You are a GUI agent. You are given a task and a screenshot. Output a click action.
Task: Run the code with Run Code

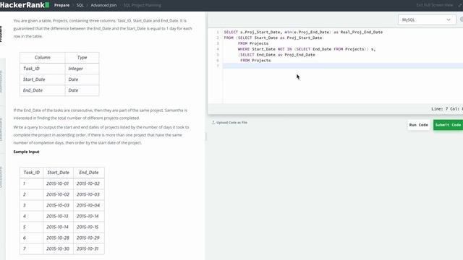coord(418,125)
